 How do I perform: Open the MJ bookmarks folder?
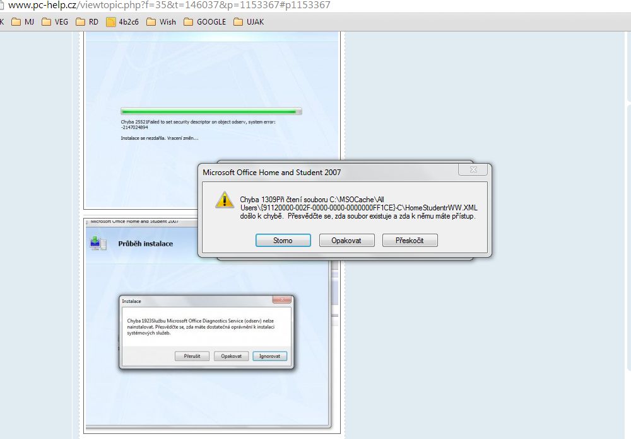pos(23,21)
